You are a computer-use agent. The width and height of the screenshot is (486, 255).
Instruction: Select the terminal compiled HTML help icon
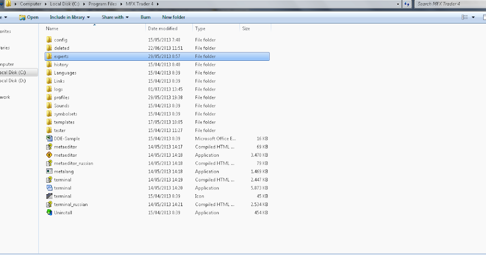49,180
